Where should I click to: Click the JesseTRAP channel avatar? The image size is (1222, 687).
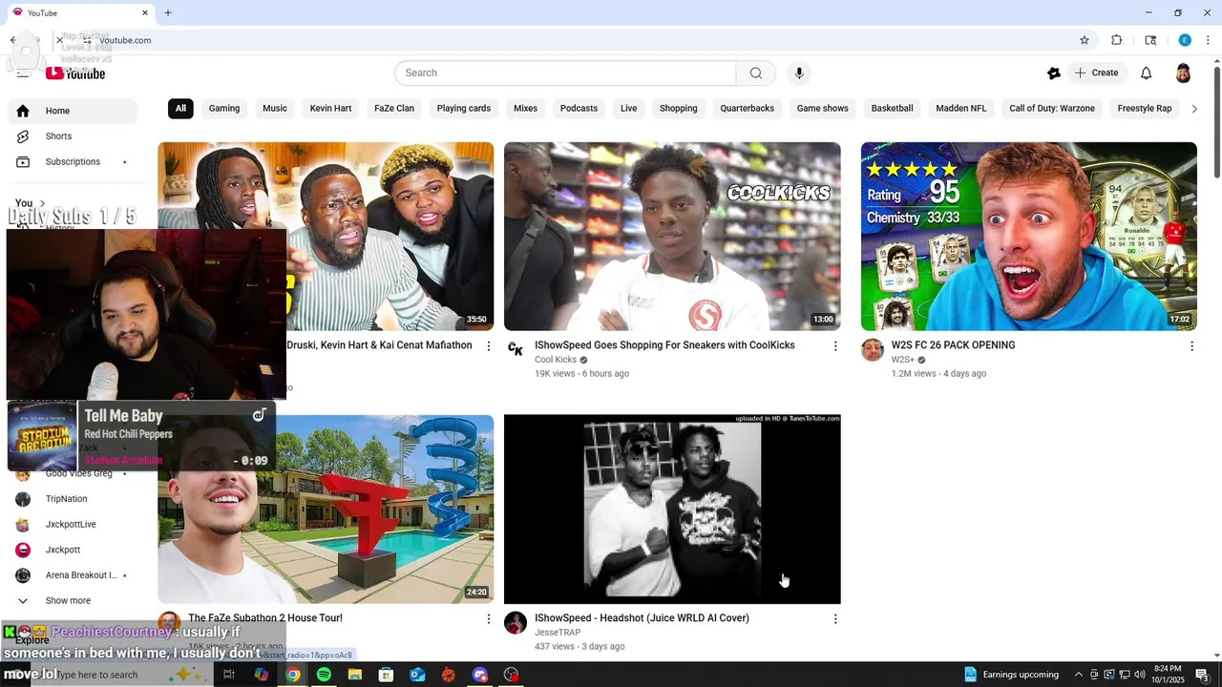click(x=516, y=623)
